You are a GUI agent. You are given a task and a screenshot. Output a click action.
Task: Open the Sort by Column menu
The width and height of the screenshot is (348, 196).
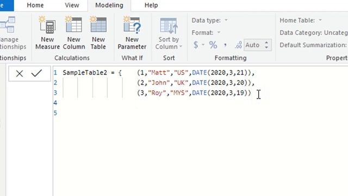click(169, 34)
